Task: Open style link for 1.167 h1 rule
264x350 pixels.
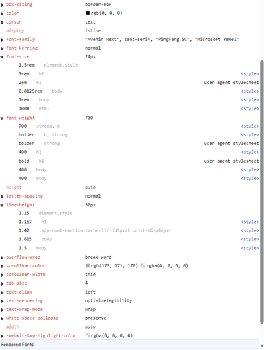Action: tap(250, 222)
